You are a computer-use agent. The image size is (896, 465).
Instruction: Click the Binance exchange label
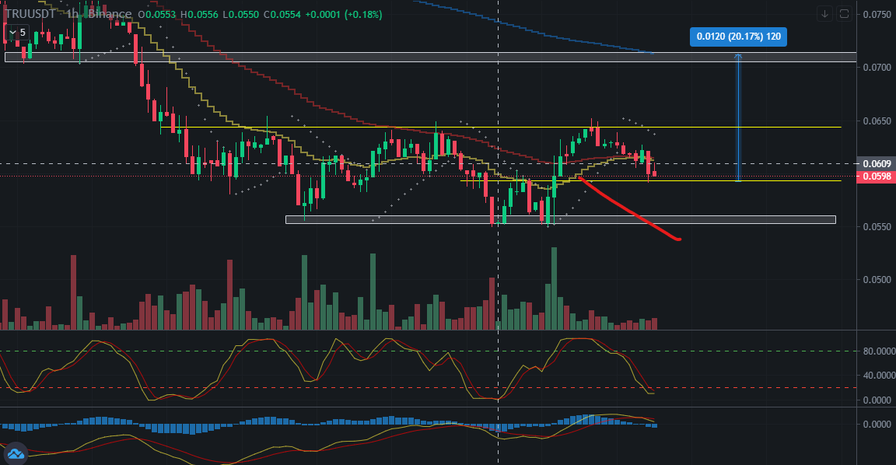coord(110,14)
